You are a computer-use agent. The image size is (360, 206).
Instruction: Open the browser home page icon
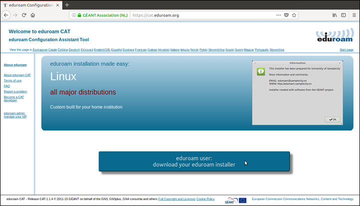tap(33, 15)
